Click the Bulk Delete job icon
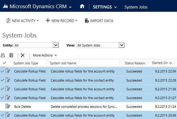Image resolution: width=177 pixels, height=119 pixels. coord(8,106)
